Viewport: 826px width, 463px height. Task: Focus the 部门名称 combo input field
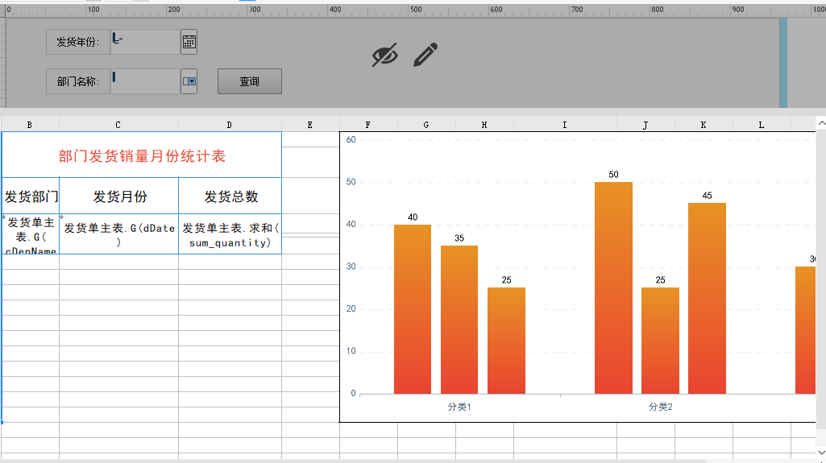145,81
